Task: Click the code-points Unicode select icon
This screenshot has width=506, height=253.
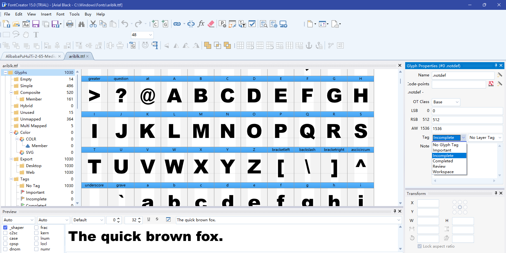Action: [x=491, y=84]
